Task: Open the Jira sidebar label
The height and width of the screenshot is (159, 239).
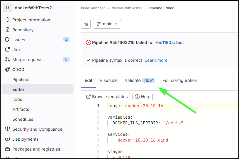Action: click(x=16, y=50)
